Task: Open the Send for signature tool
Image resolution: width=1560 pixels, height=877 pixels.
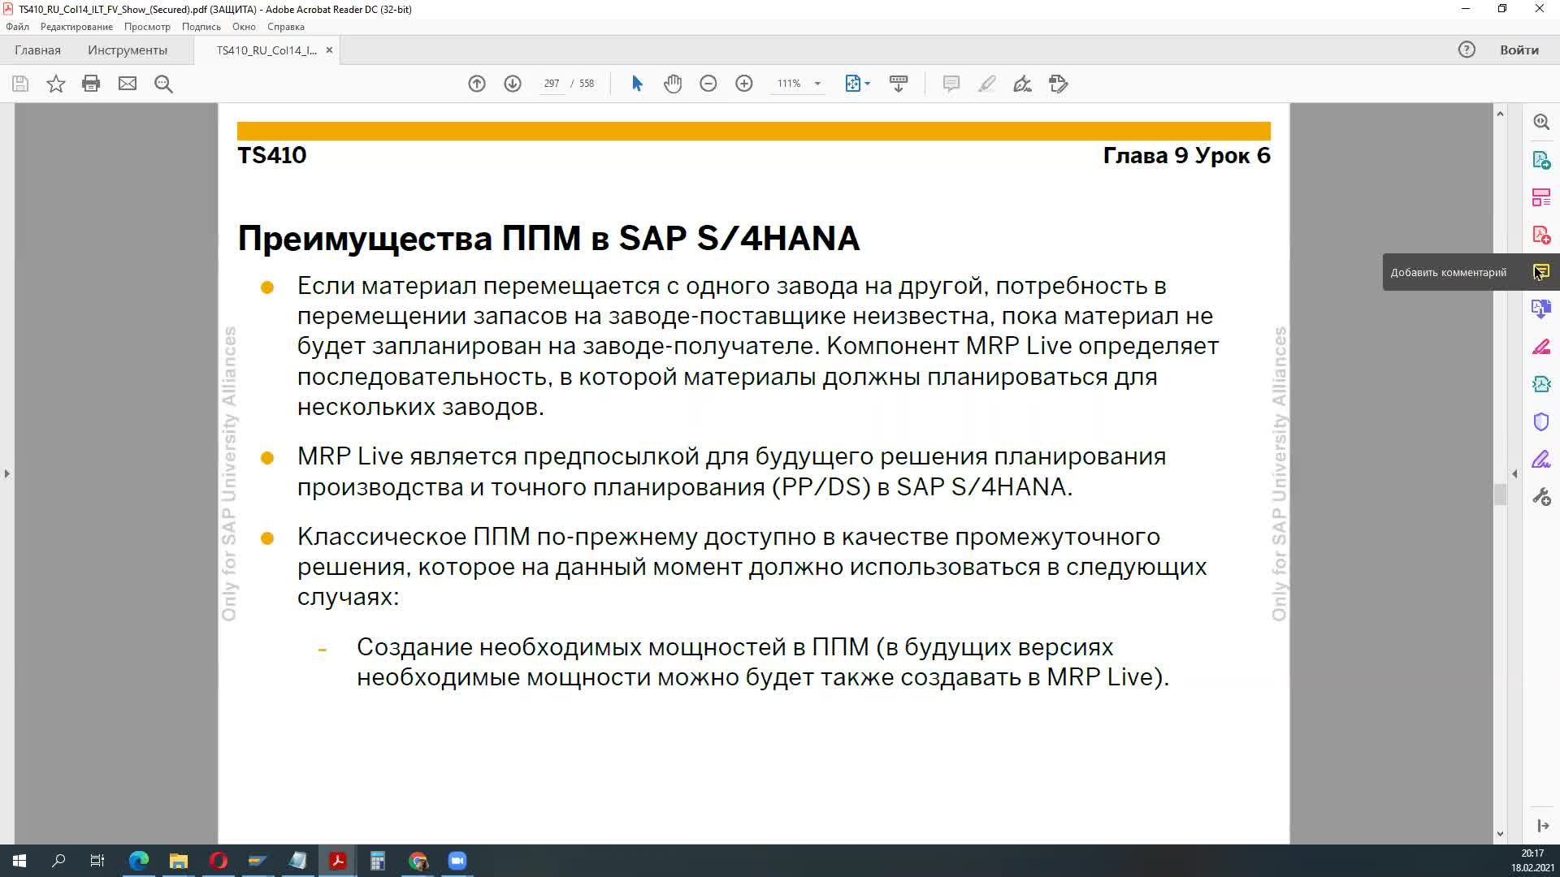Action: coord(1541,384)
